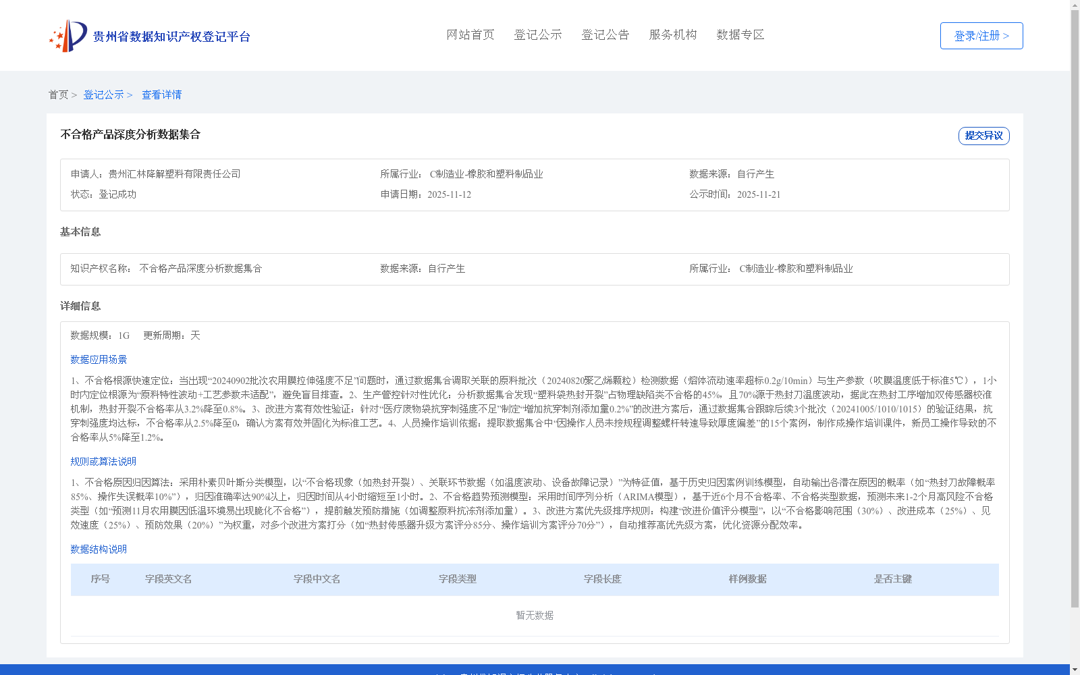Click the 字段类型 column header
The width and height of the screenshot is (1080, 675).
coord(458,579)
